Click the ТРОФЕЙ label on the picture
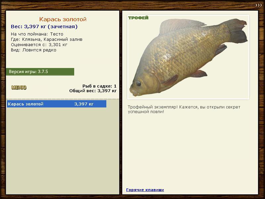This screenshot has height=199, width=265. [x=138, y=18]
